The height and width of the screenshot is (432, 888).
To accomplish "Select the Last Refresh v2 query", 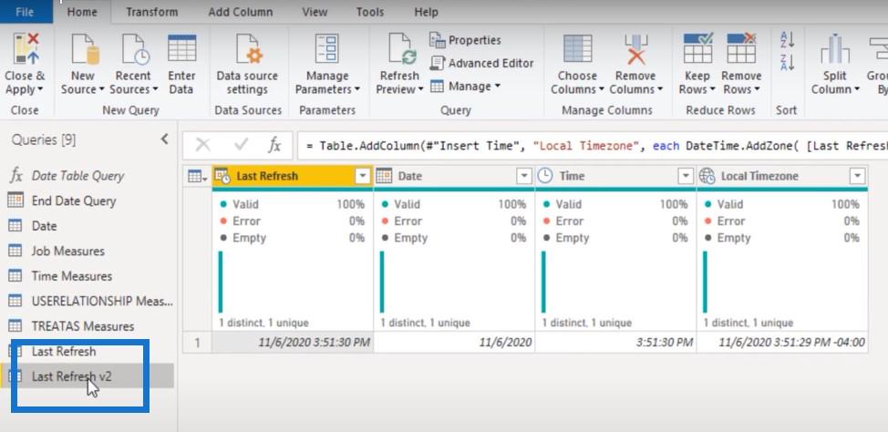I will tap(88, 376).
